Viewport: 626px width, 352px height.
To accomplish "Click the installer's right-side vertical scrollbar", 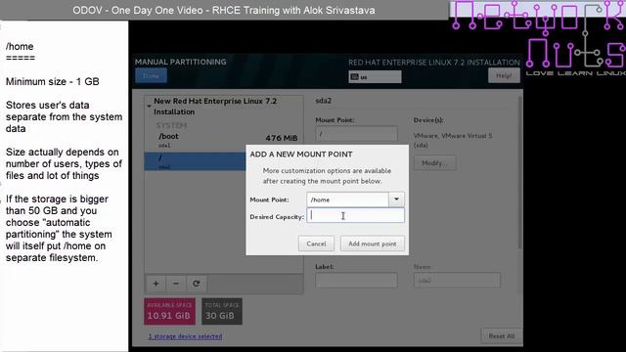I will (x=519, y=172).
